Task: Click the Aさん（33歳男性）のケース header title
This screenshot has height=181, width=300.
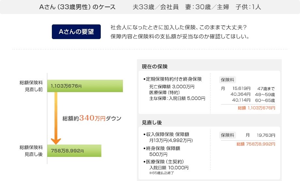Action: pos(77,7)
